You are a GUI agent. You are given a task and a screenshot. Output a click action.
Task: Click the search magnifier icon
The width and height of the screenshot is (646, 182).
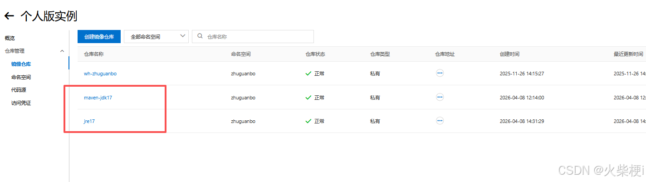200,36
